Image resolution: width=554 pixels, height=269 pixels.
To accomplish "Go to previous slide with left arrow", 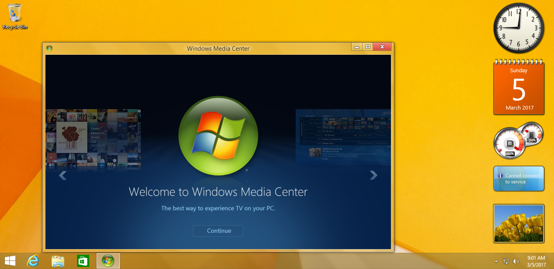I will pos(62,175).
